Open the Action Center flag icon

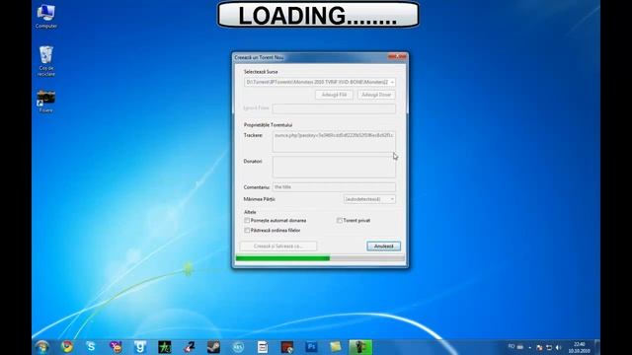click(539, 347)
